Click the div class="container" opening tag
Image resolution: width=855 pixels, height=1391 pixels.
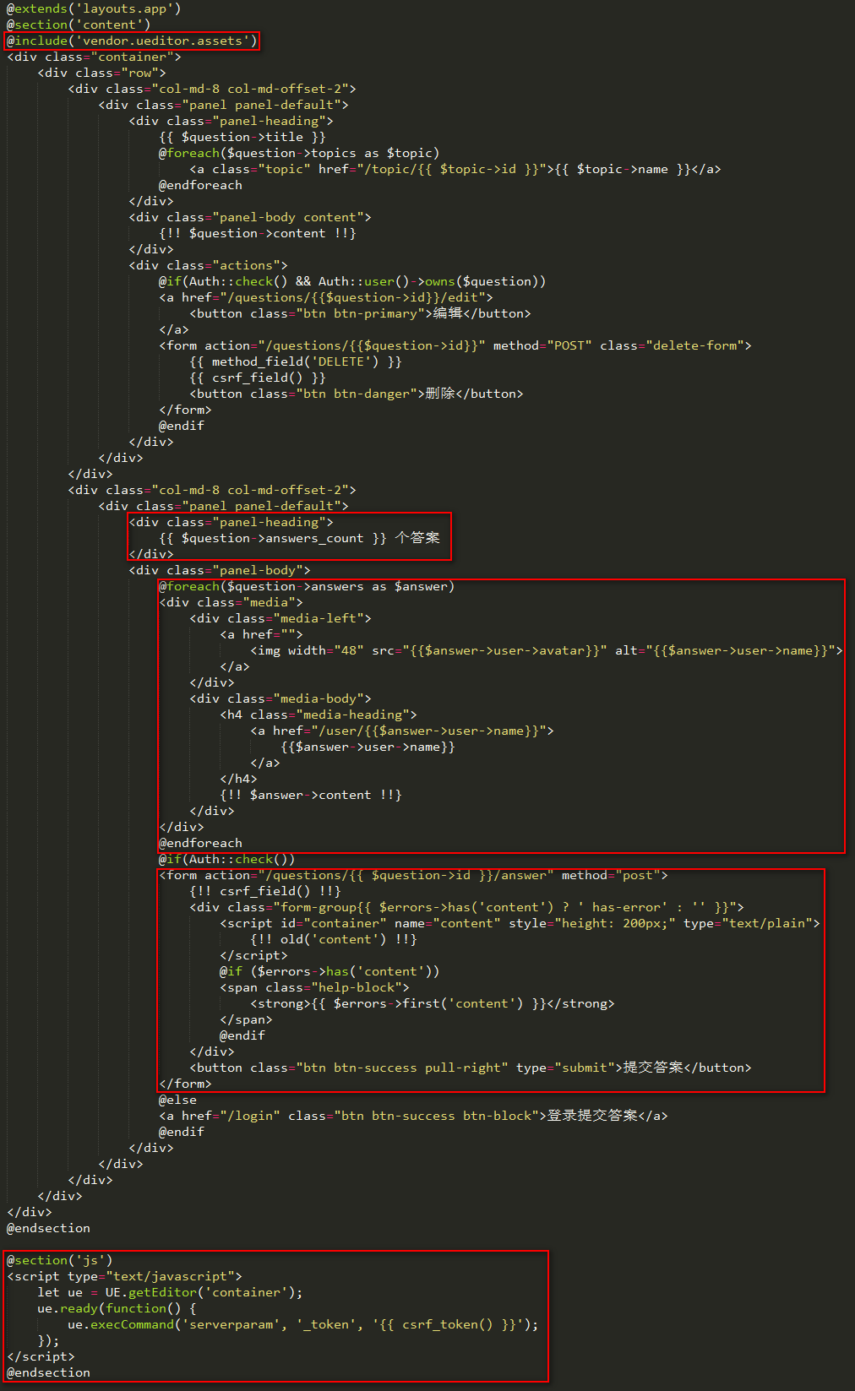pos(94,57)
